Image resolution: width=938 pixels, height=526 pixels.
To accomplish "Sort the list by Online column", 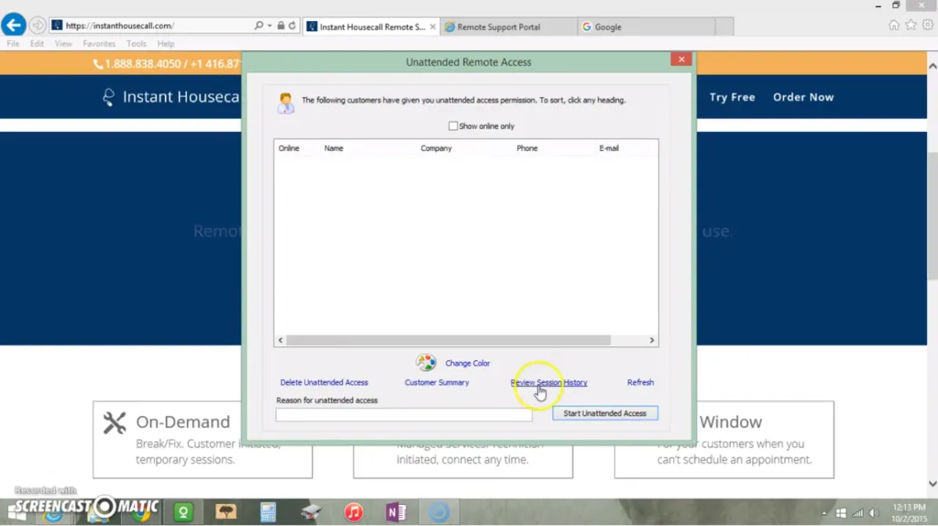I will (288, 148).
